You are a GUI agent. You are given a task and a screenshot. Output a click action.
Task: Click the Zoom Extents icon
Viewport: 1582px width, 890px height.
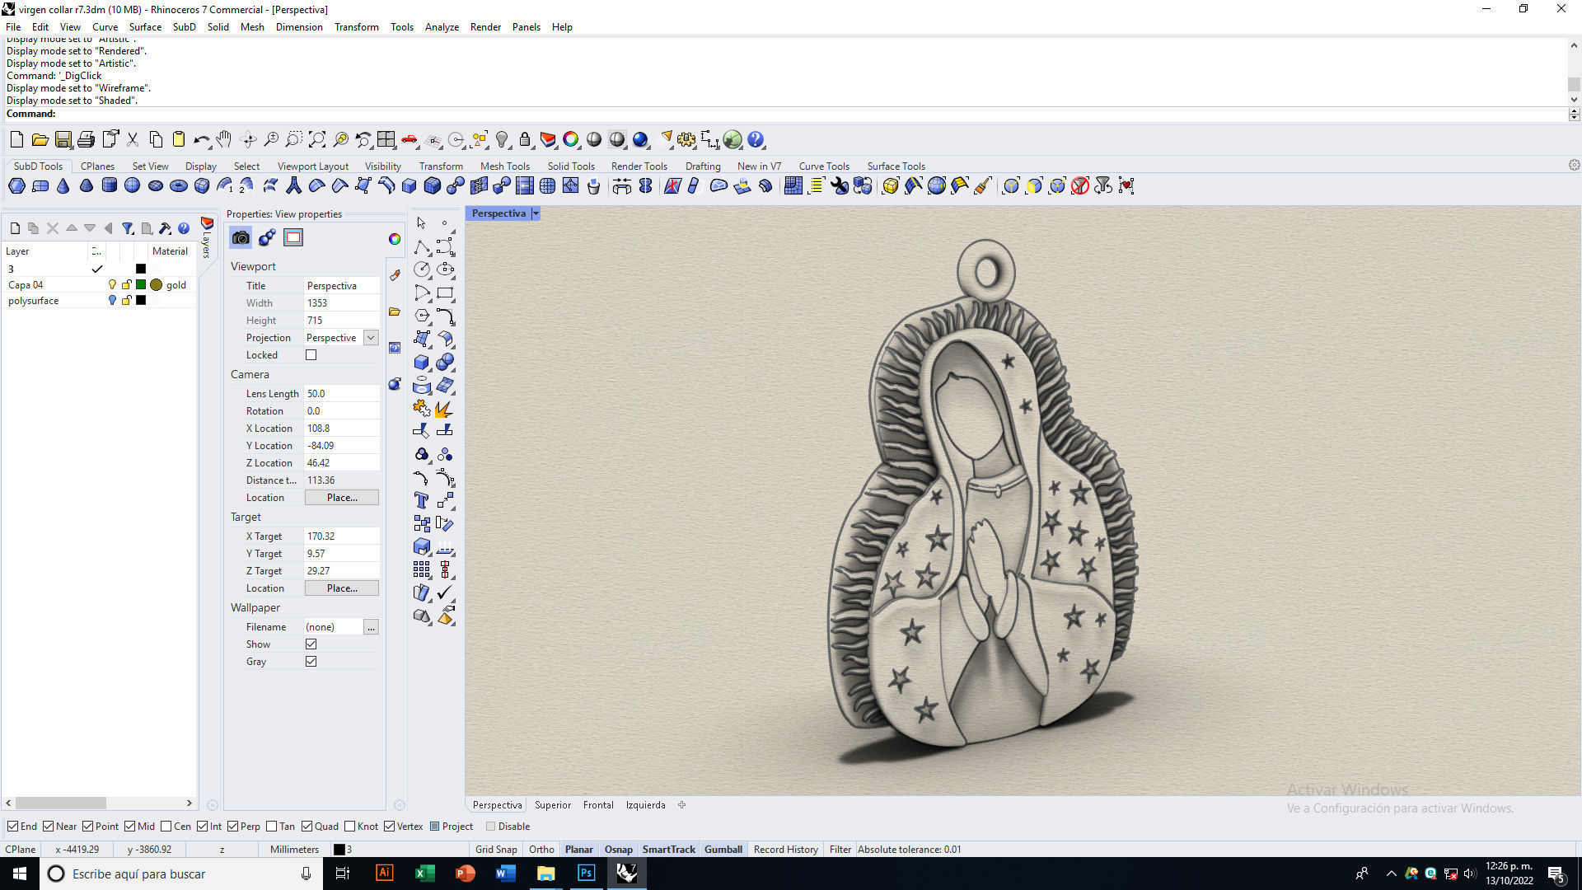pyautogui.click(x=317, y=139)
